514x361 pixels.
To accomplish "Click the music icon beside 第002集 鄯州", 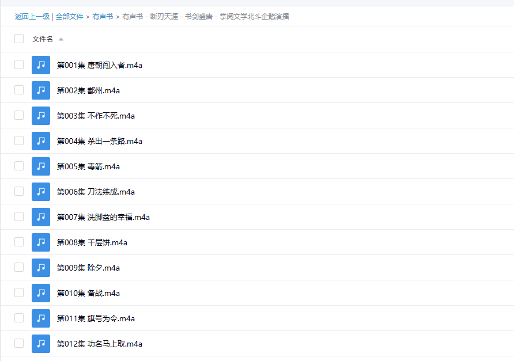I will pyautogui.click(x=40, y=90).
